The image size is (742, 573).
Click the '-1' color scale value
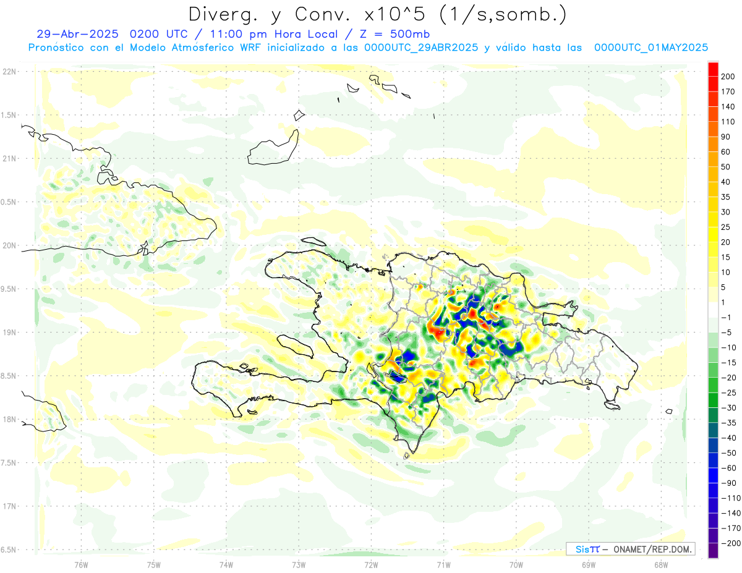[727, 318]
